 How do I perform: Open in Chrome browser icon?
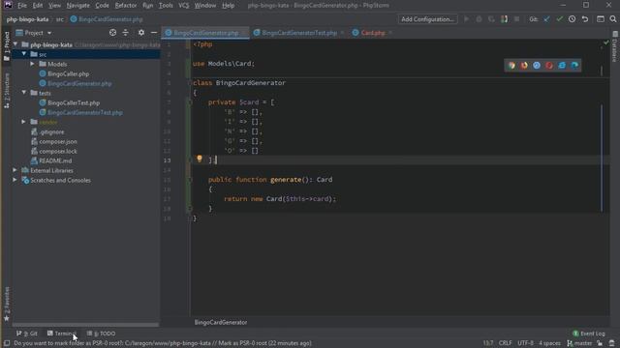tap(511, 66)
